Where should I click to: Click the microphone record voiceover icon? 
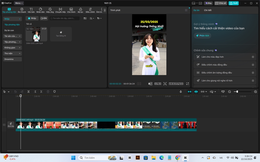[x=181, y=92]
